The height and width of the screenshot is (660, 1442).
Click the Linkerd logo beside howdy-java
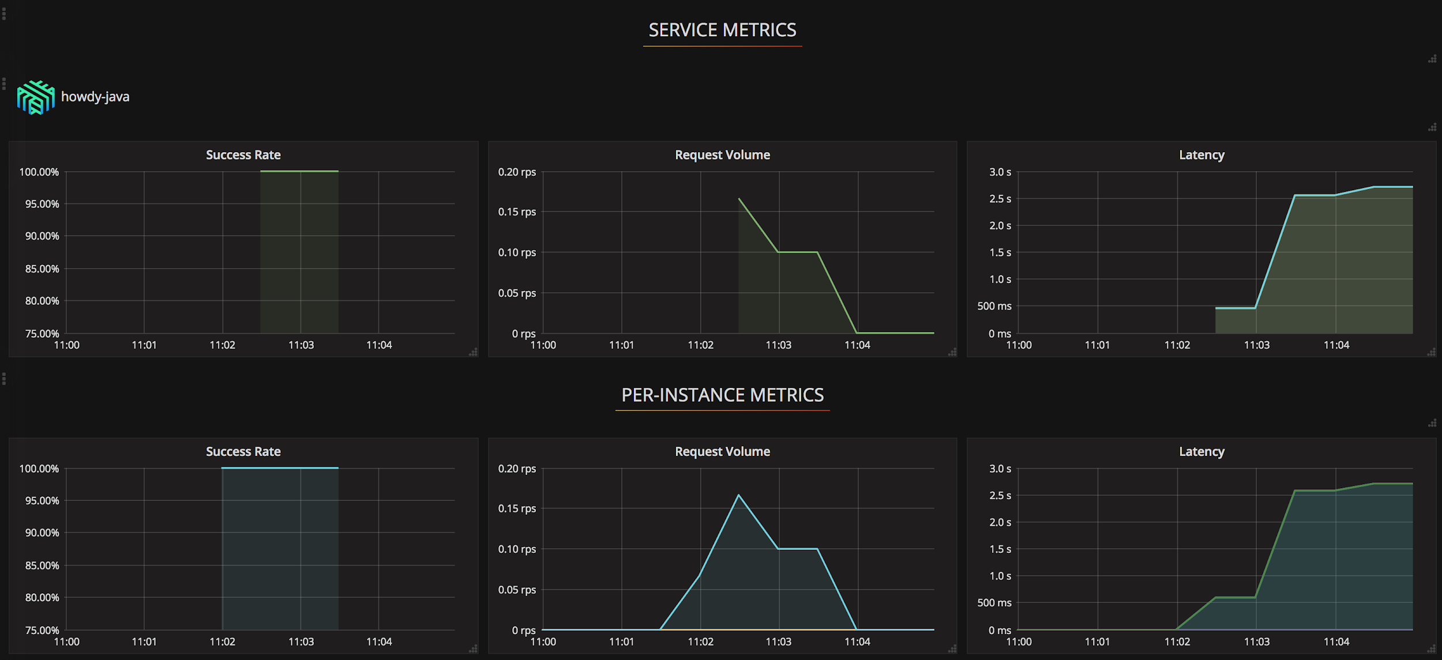[x=36, y=97]
